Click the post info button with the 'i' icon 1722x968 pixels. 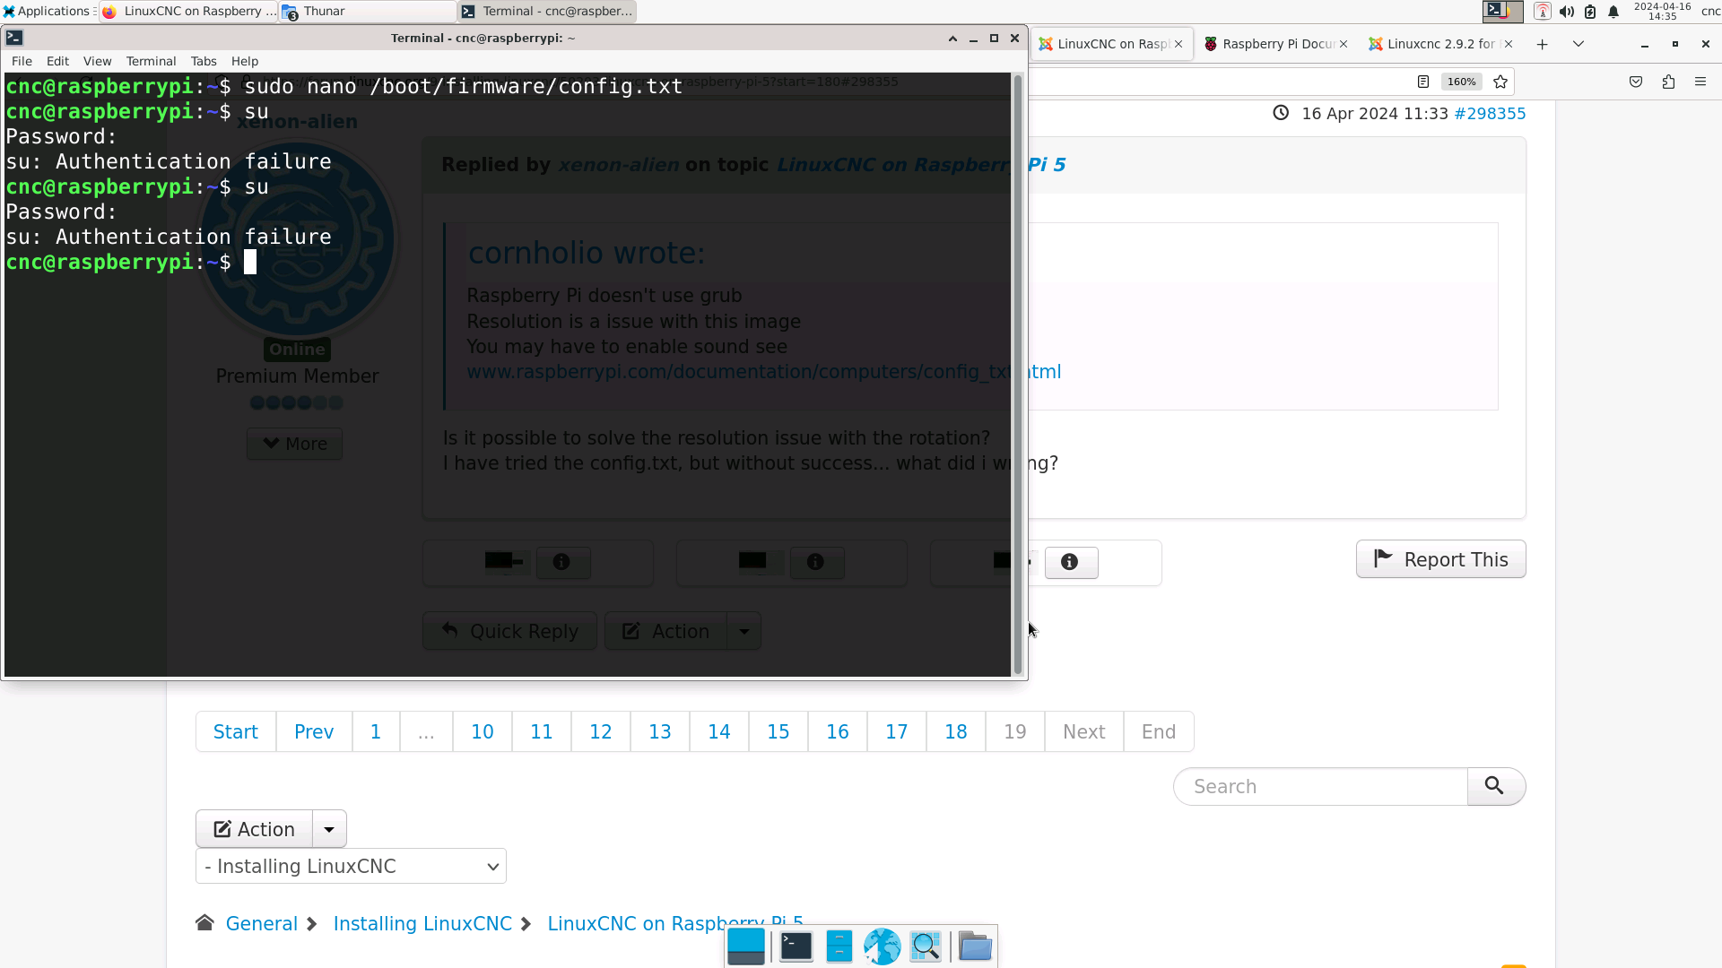coord(1070,562)
